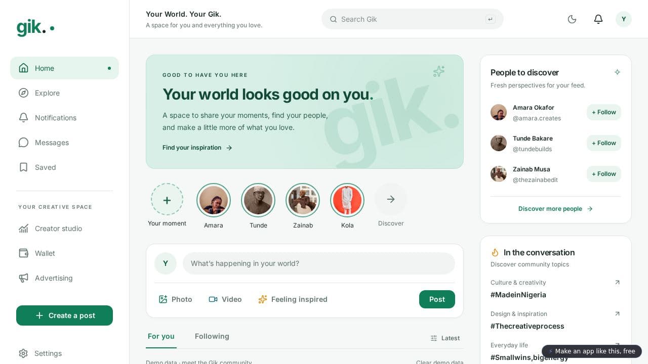Toggle dark mode moon icon
The image size is (648, 364).
click(x=572, y=19)
